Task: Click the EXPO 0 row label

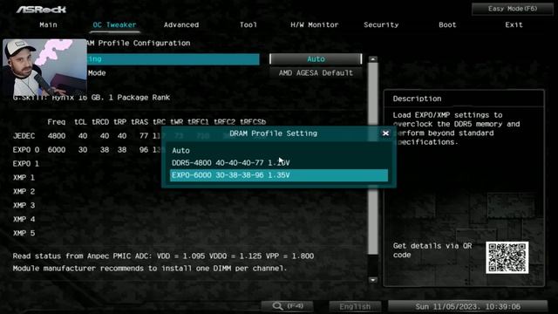Action: pos(26,150)
